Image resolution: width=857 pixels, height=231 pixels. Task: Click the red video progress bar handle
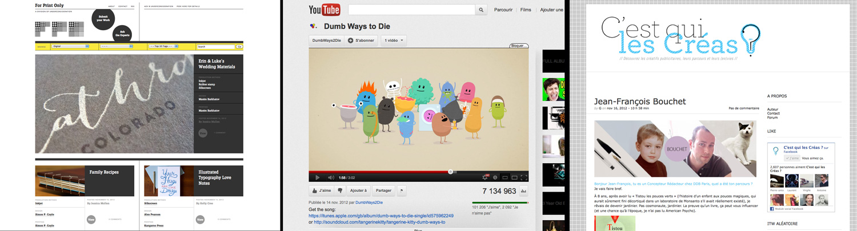[x=451, y=171]
